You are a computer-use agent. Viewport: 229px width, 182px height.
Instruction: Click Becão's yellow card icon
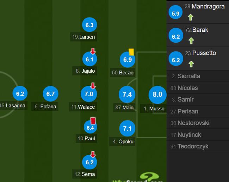(x=131, y=52)
